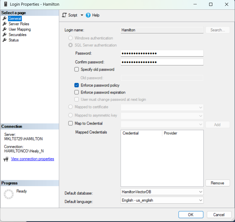Click the wrench icon beside Securables

[4, 35]
